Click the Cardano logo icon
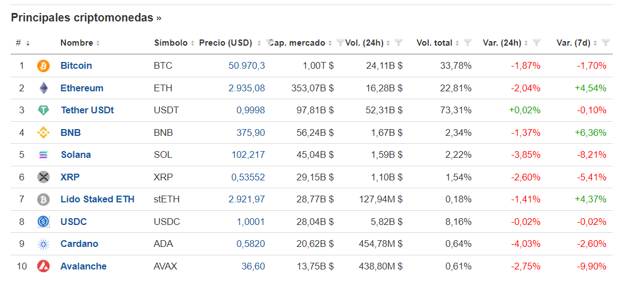Image resolution: width=624 pixels, height=283 pixels. 43,244
